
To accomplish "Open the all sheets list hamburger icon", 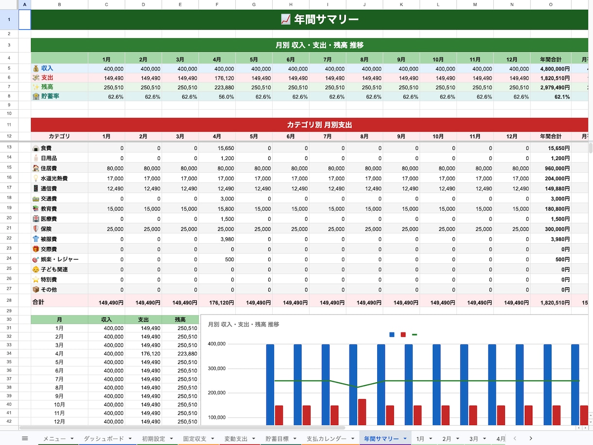I will coord(25,438).
